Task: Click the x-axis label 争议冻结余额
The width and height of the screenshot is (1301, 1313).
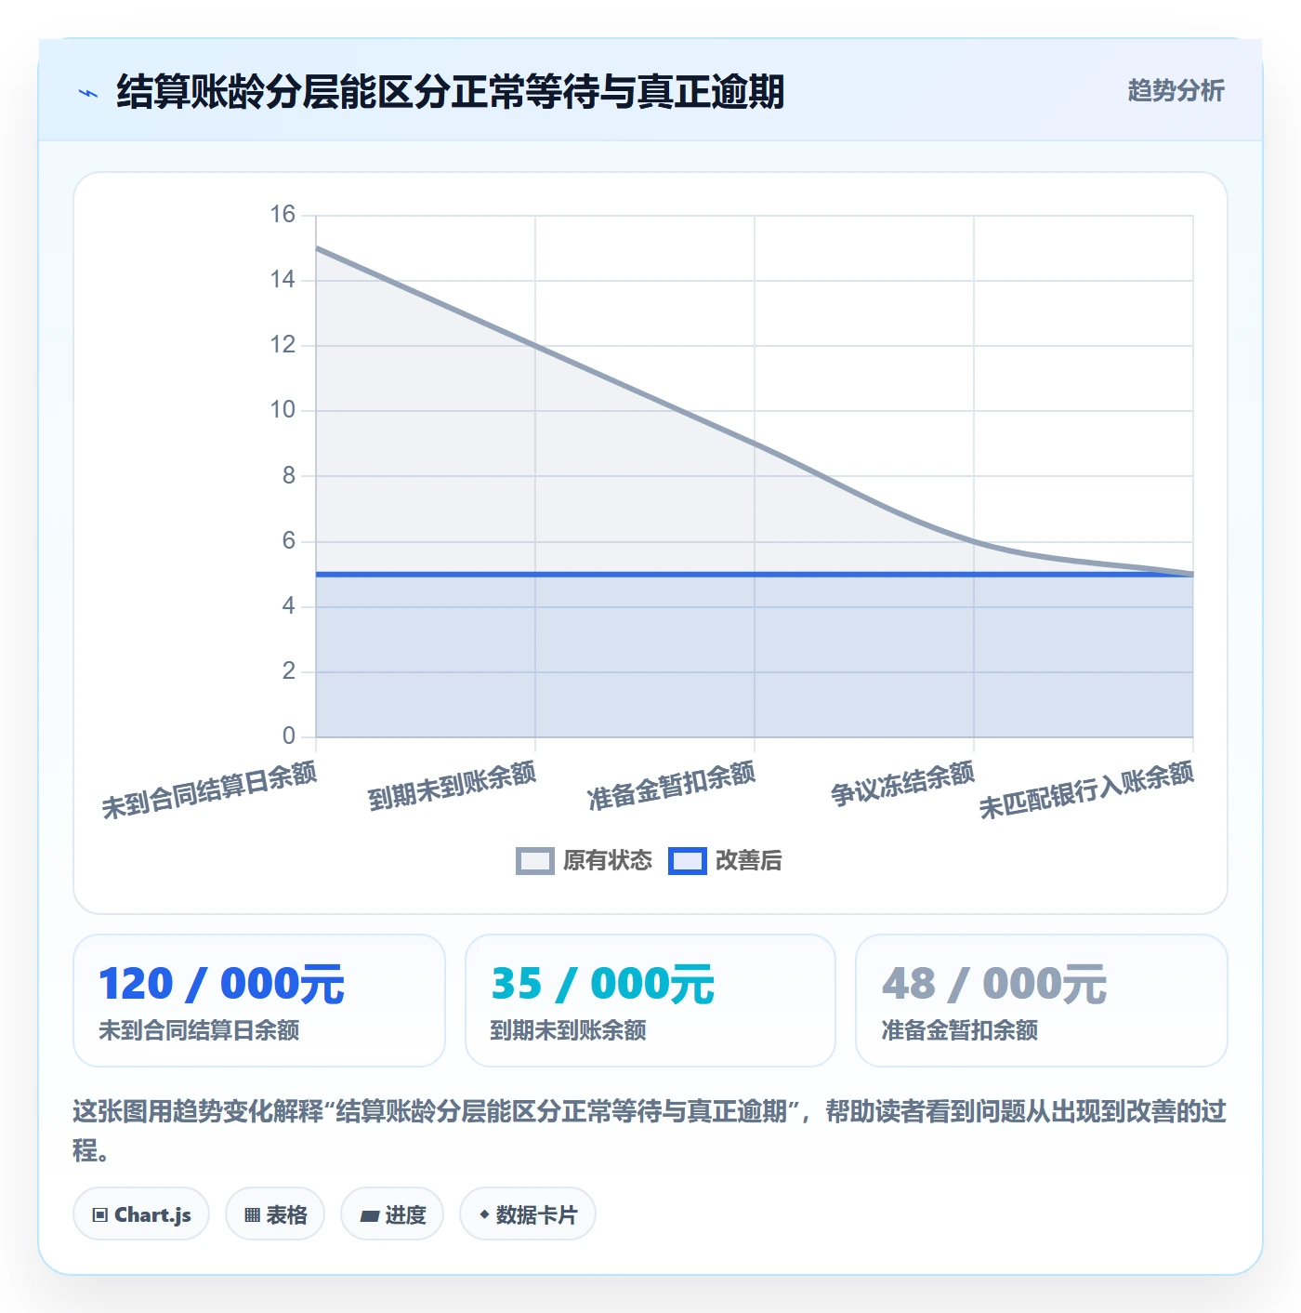Action: [x=903, y=783]
